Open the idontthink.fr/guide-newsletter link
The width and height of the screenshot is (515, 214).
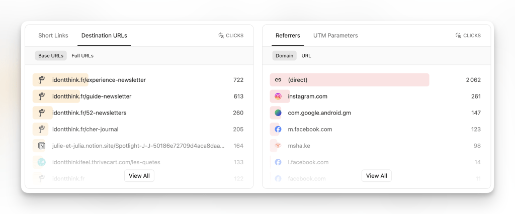92,96
